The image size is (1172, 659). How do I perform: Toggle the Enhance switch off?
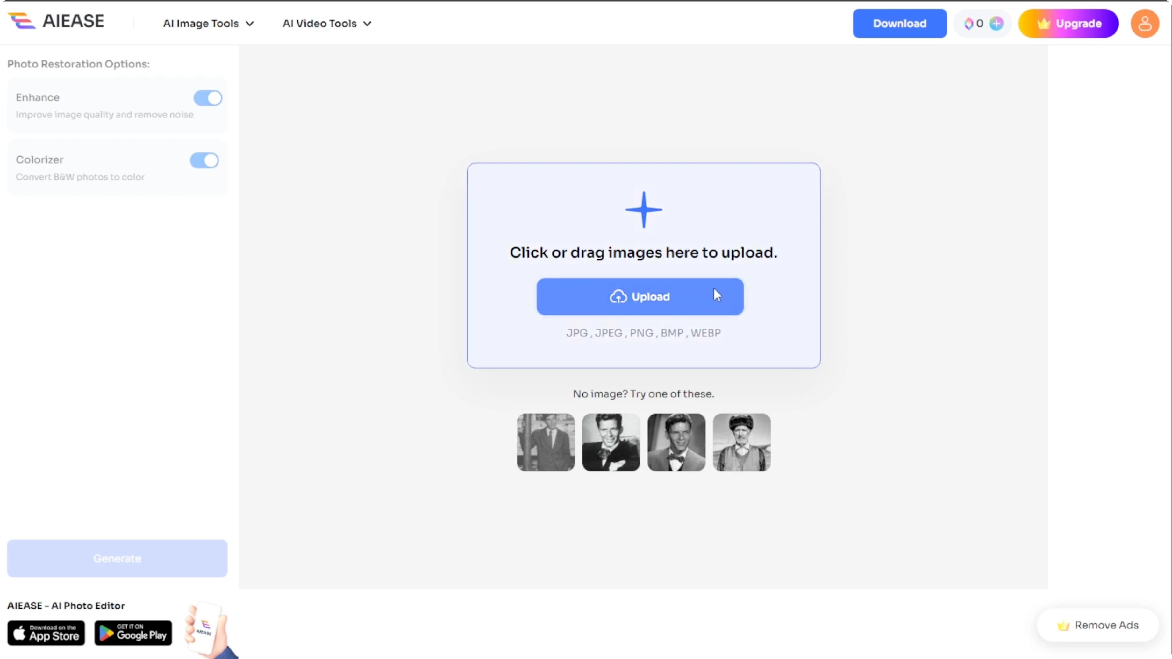(x=207, y=98)
